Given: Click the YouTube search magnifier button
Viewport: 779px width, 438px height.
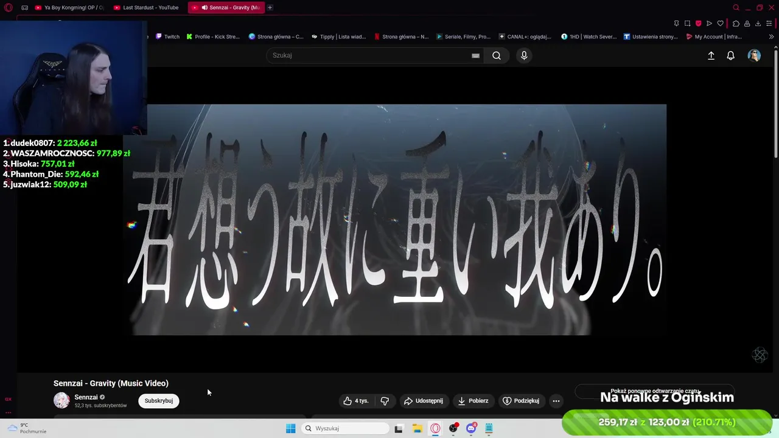Looking at the screenshot, I should [497, 55].
